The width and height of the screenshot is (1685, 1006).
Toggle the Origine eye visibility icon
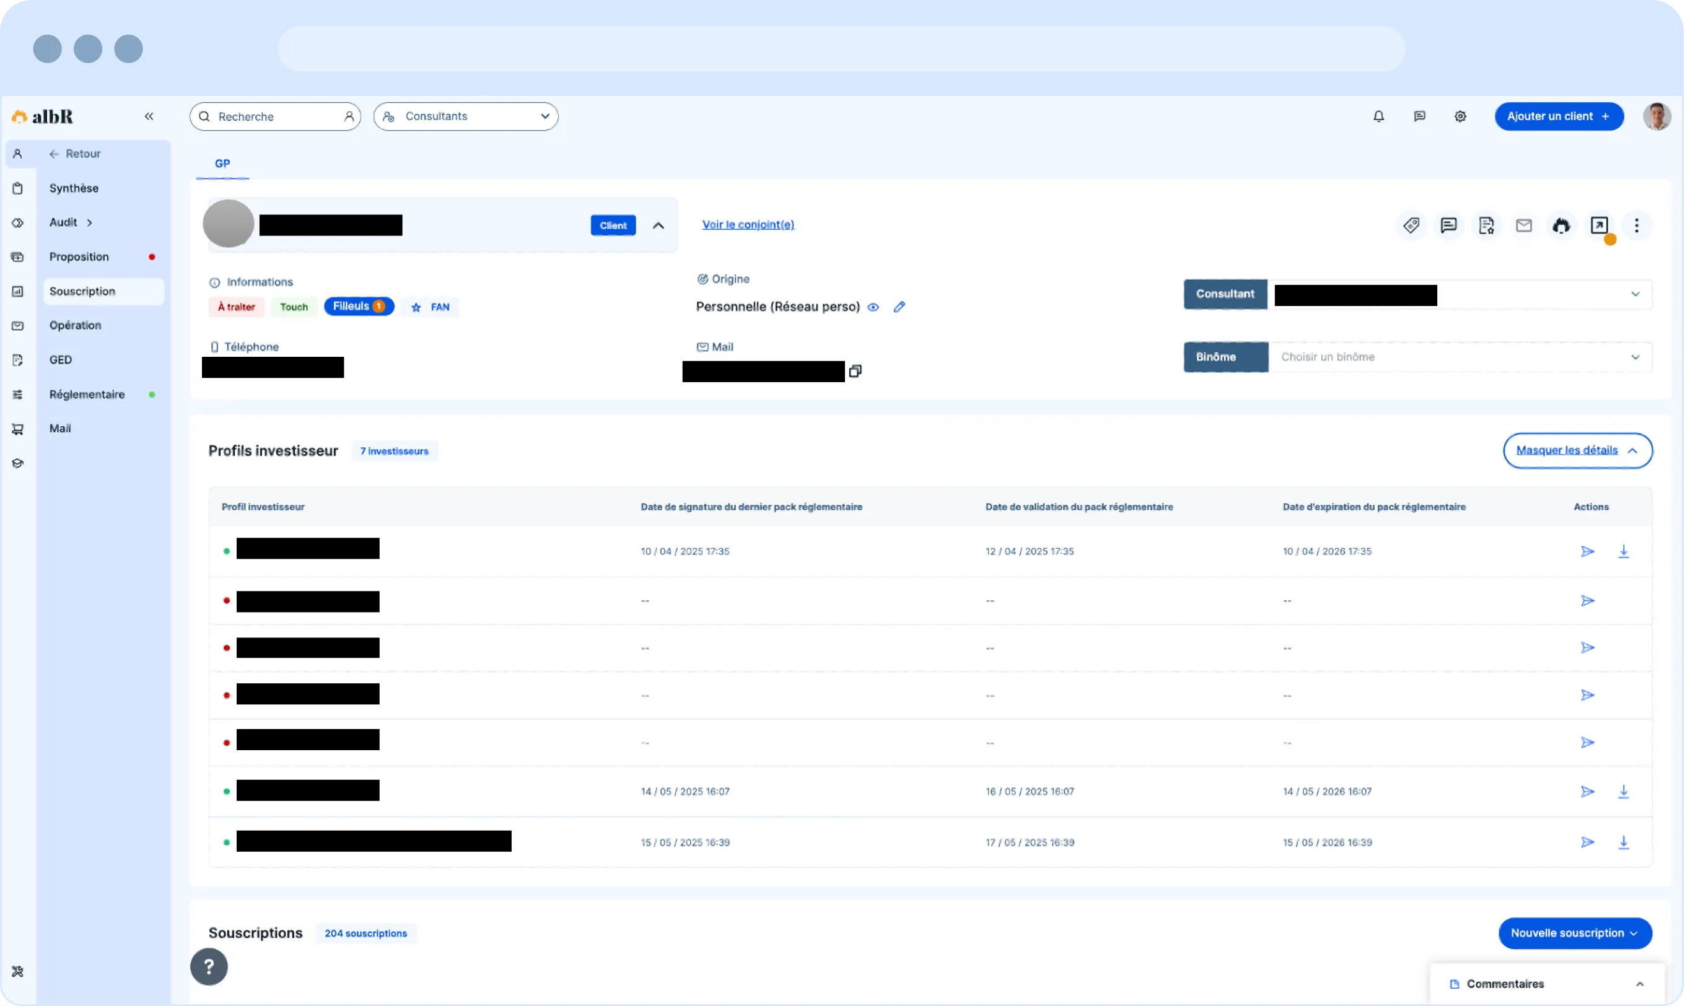point(873,307)
